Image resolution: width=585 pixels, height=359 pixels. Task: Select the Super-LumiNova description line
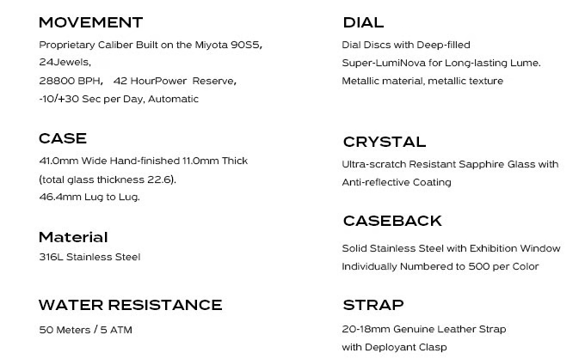tap(441, 63)
